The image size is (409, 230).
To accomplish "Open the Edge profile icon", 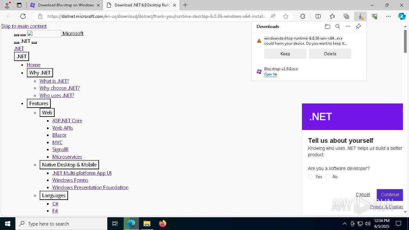I will [x=7, y=5].
